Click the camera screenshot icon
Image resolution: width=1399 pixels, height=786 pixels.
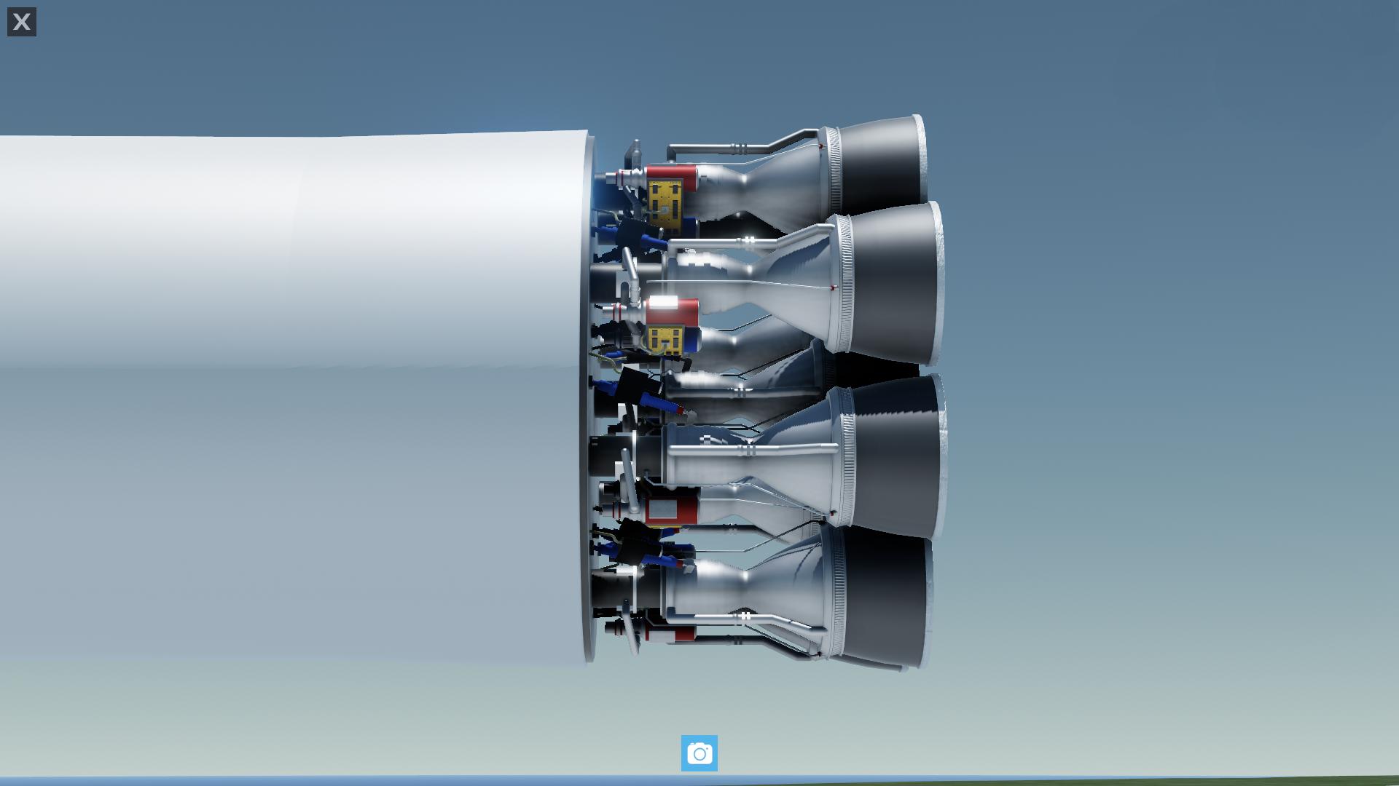click(x=699, y=753)
